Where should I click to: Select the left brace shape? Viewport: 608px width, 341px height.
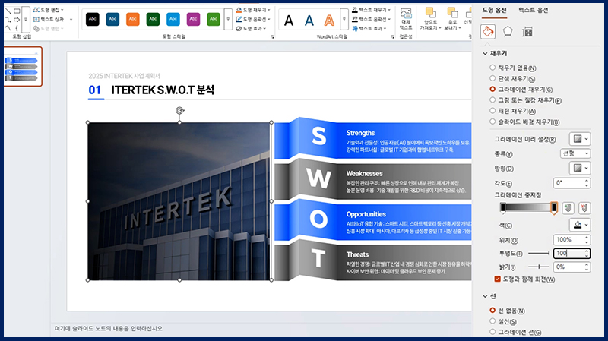pos(17,28)
